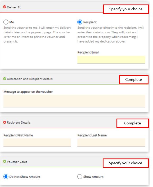Click the green check icon beside Voucher Value

tap(4, 161)
